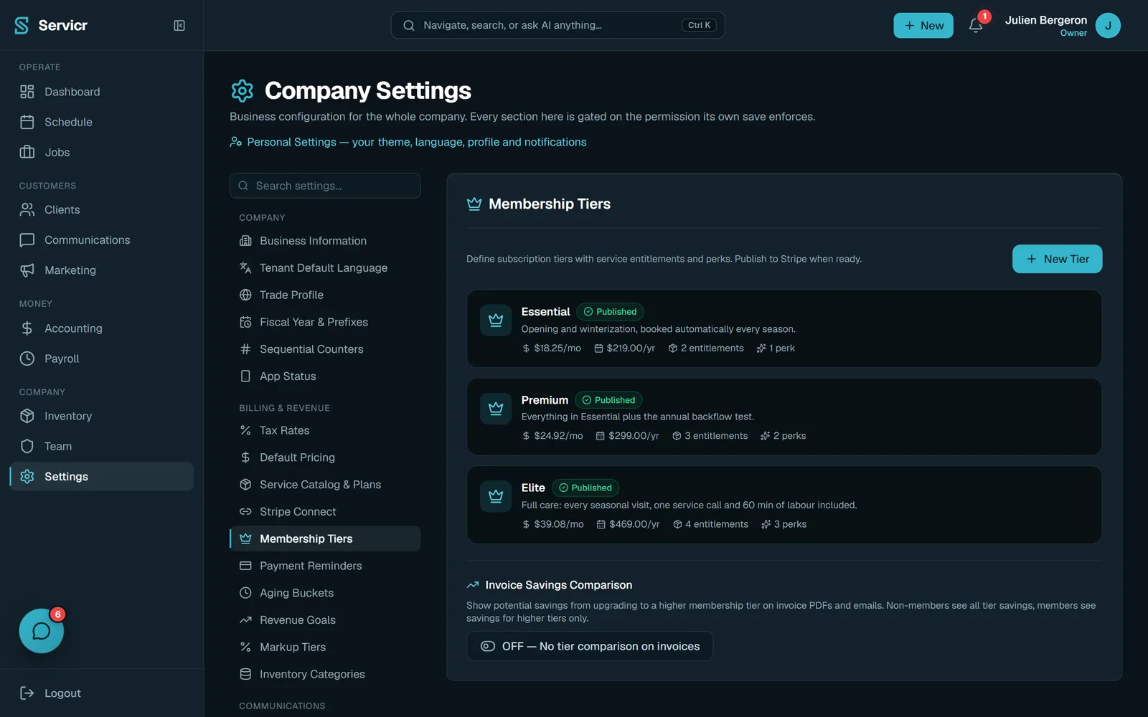Click the Jobs briefcase icon

[27, 152]
